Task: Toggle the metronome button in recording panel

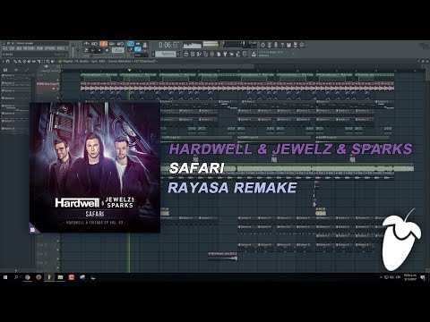Action: pyautogui.click(x=86, y=44)
